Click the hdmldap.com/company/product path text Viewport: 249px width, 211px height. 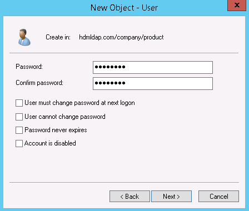121,37
